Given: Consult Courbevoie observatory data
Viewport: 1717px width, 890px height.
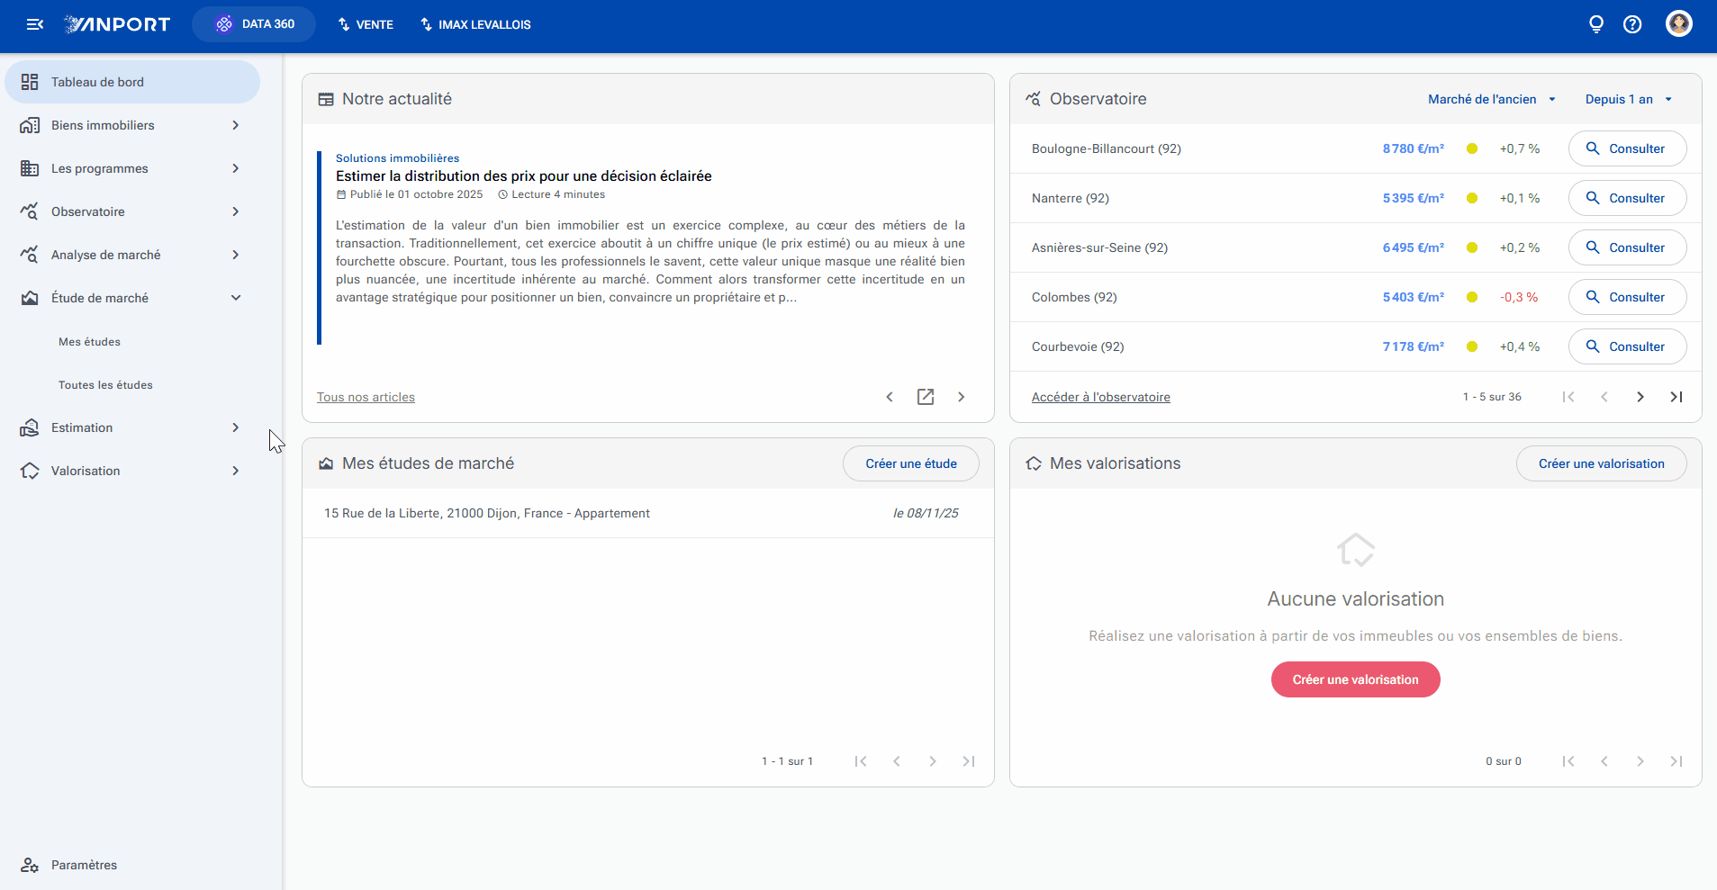Looking at the screenshot, I should point(1627,346).
